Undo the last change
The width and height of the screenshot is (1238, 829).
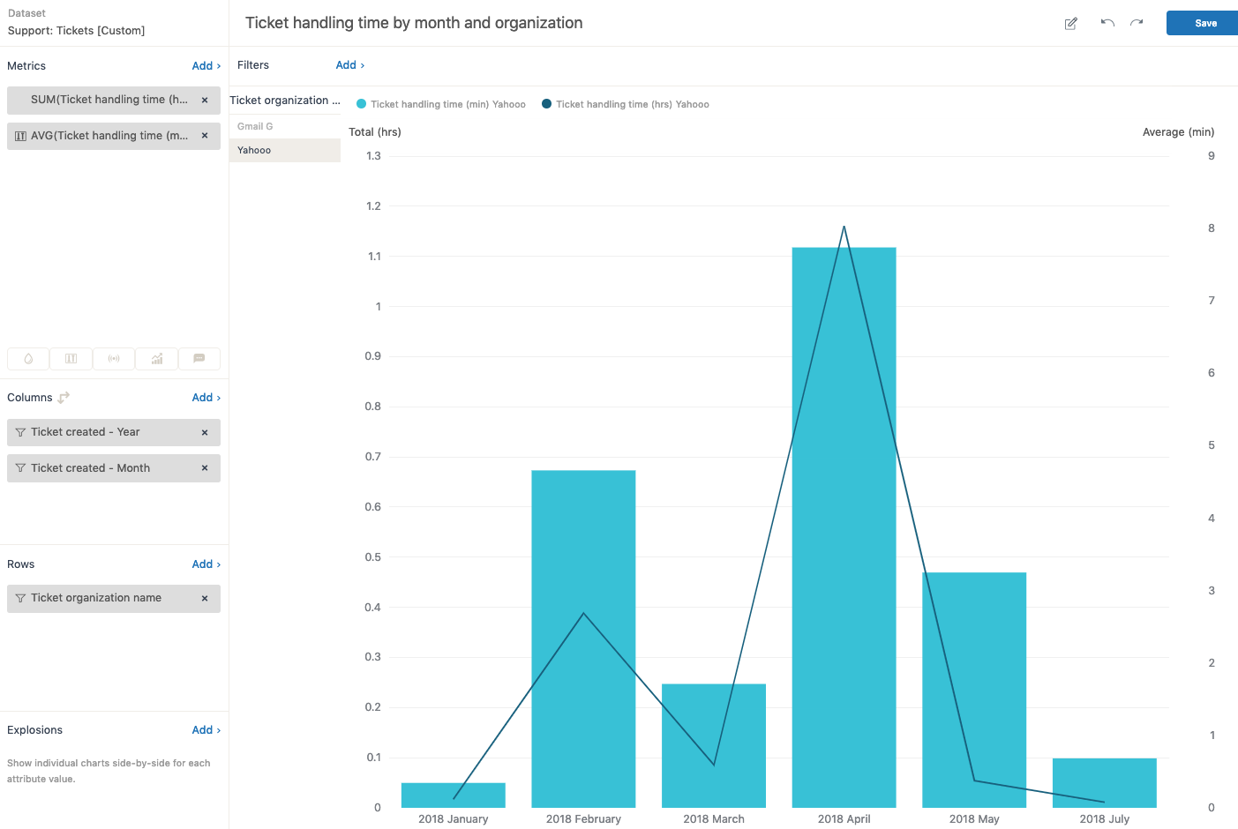pos(1107,23)
